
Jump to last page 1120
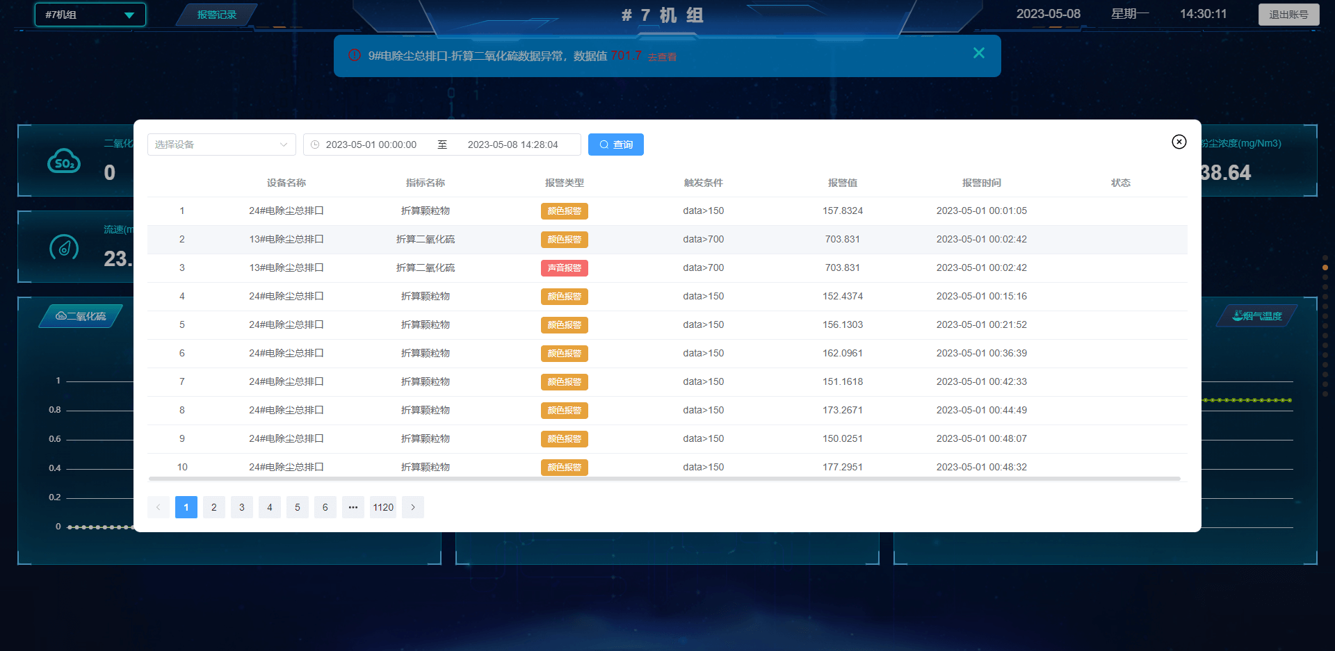tap(383, 507)
